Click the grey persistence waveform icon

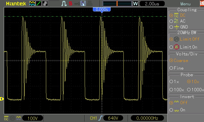click(45, 4)
